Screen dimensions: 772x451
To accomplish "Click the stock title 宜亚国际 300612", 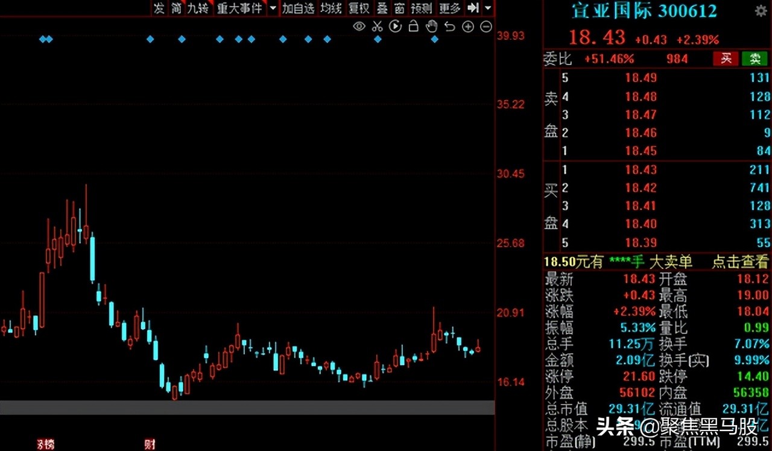I will tap(644, 10).
